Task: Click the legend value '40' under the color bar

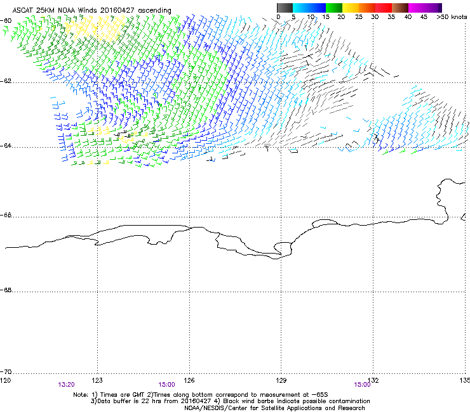Action: (x=408, y=17)
